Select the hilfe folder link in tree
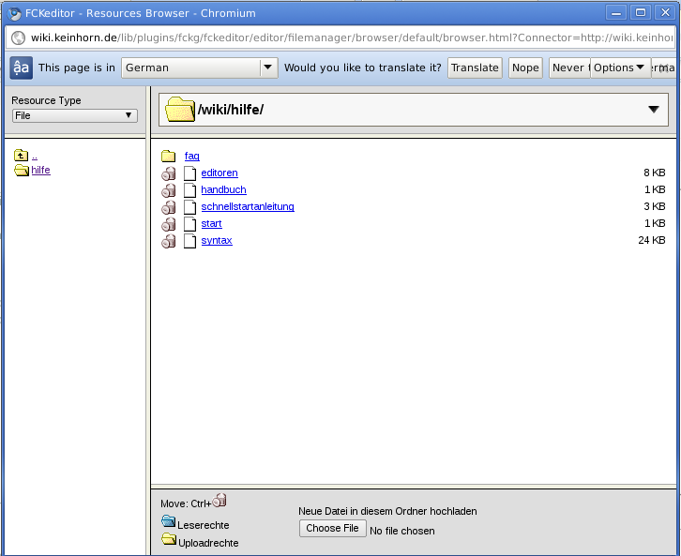The image size is (681, 556). tap(41, 170)
